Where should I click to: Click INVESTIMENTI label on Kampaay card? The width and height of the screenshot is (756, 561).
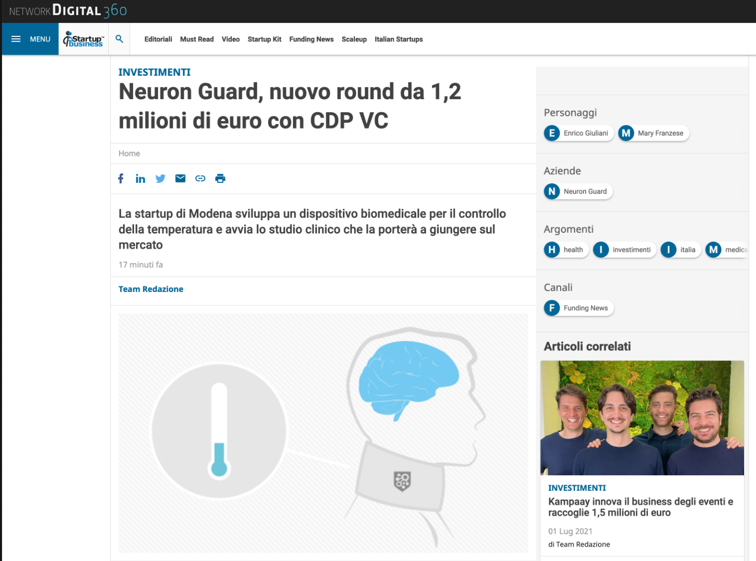pyautogui.click(x=577, y=488)
